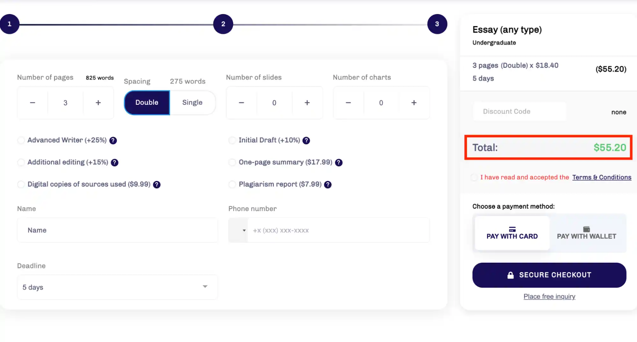
Task: Enable One-page summary ($17.99) option
Action: coord(232,162)
